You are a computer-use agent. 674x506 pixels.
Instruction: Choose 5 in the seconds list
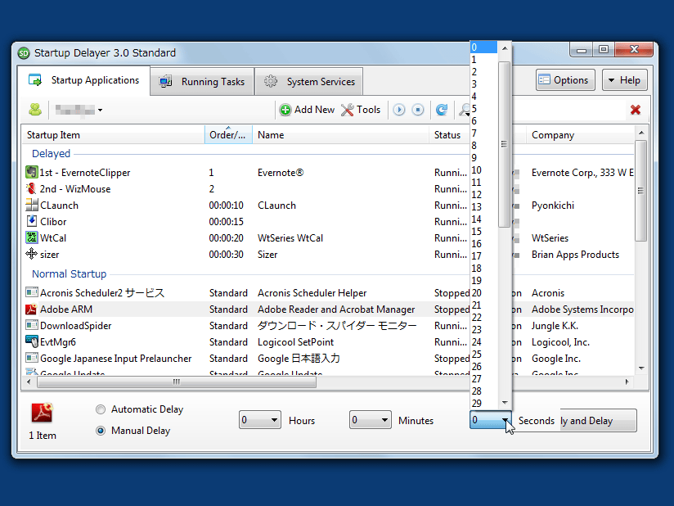tap(483, 108)
